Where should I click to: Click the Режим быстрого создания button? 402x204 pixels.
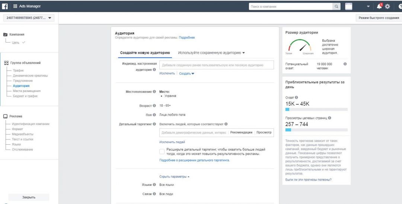click(379, 18)
